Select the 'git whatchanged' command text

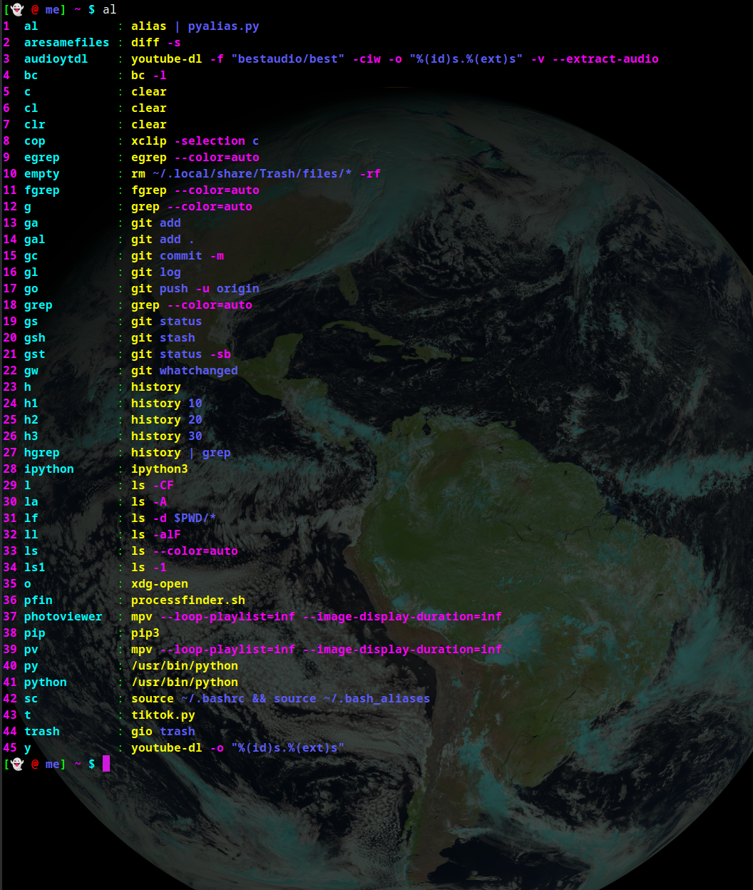pos(184,370)
